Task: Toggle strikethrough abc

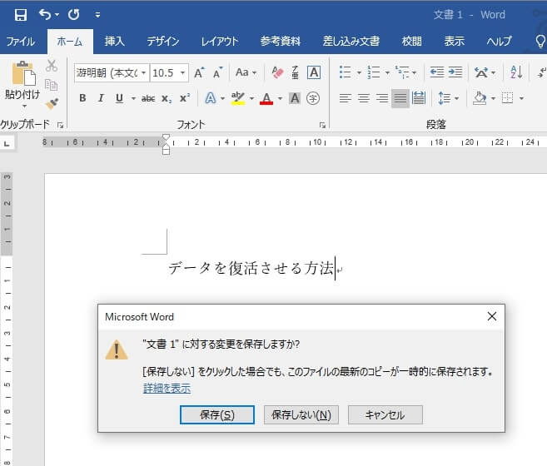Action: click(x=148, y=99)
